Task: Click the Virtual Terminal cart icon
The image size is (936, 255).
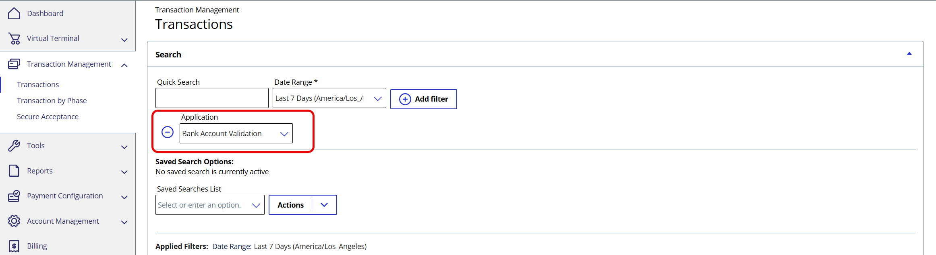Action: 14,39
